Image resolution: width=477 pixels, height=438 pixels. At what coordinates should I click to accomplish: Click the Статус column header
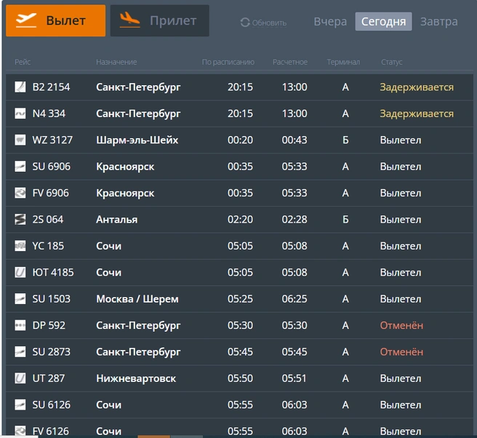391,62
